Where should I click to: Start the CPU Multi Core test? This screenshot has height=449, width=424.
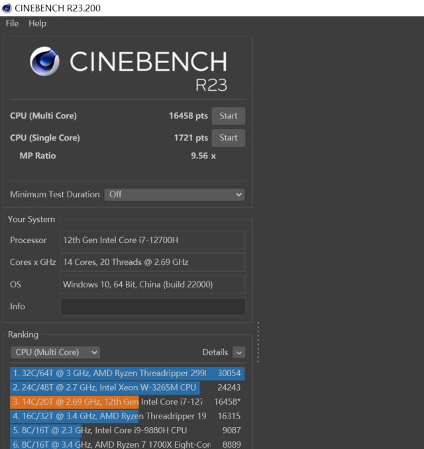[228, 116]
